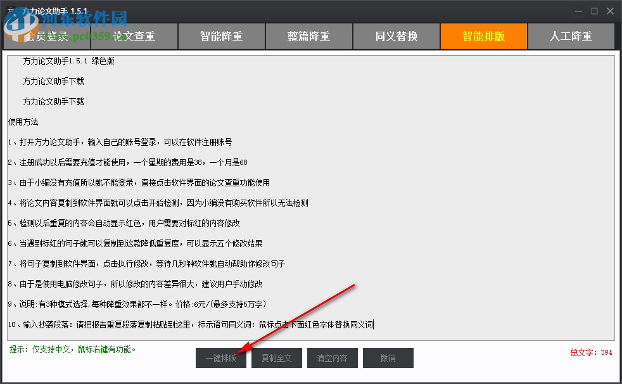Switch to the 会员登录 tab
Screen dimensions: 622x384
coord(46,36)
